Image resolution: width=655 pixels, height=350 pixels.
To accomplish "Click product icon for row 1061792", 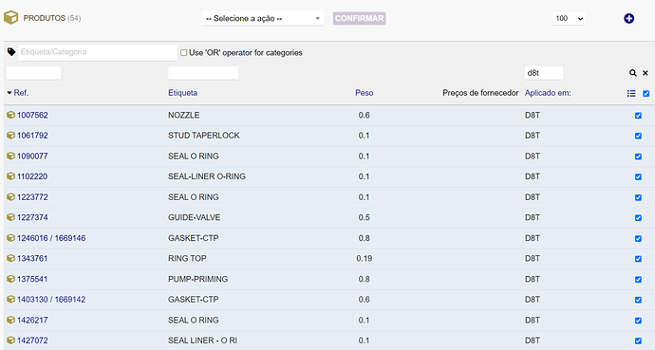I will click(x=10, y=136).
